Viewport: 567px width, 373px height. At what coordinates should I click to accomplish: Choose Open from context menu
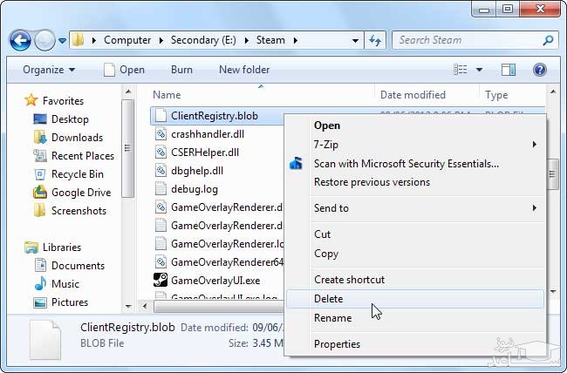pos(415,125)
